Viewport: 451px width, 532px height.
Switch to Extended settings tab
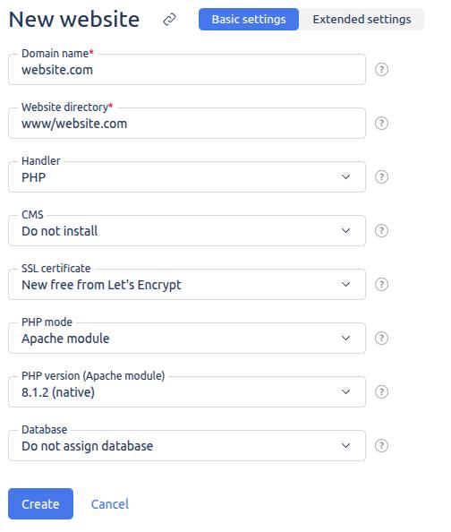click(x=362, y=20)
